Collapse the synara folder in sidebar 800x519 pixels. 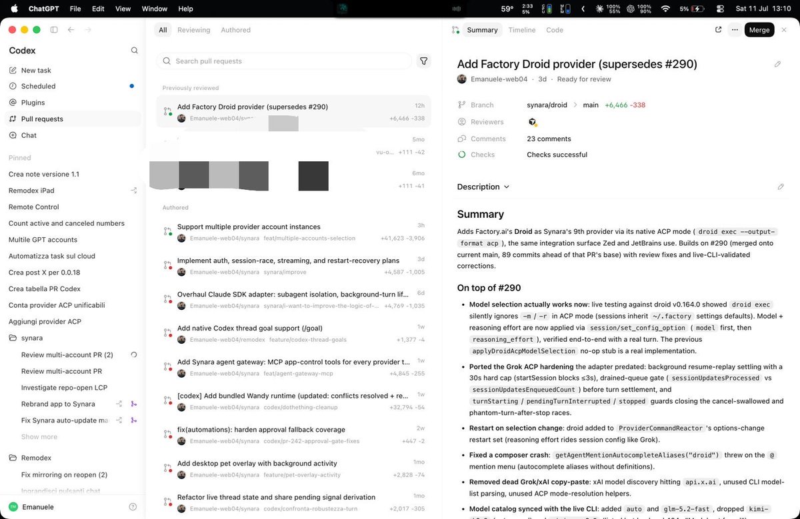tap(32, 338)
